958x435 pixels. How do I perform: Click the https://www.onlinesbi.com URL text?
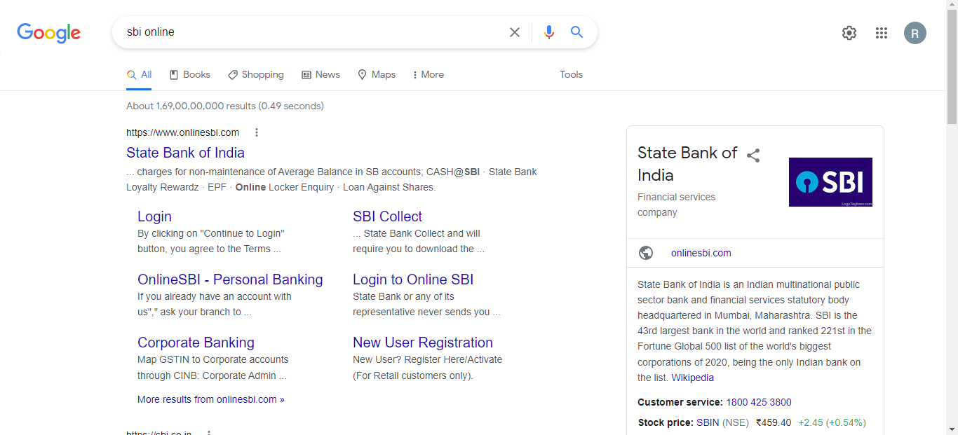coord(182,132)
